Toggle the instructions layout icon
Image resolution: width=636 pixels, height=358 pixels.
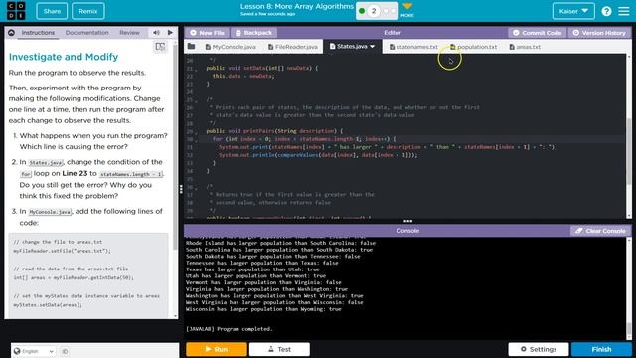[160, 47]
